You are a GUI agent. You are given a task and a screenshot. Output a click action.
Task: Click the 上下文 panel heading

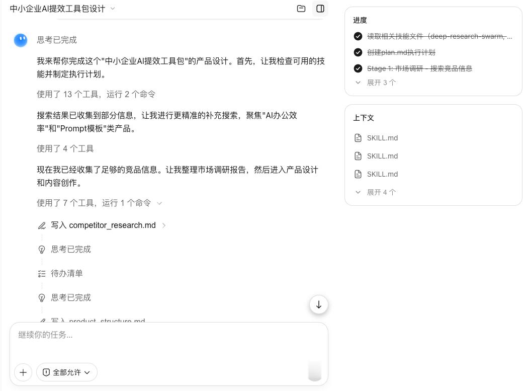tap(363, 118)
